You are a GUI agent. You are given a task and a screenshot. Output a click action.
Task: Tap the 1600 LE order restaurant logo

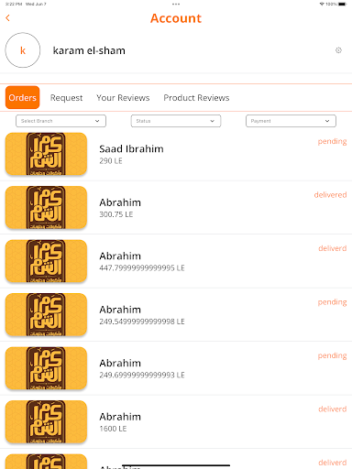(x=46, y=421)
